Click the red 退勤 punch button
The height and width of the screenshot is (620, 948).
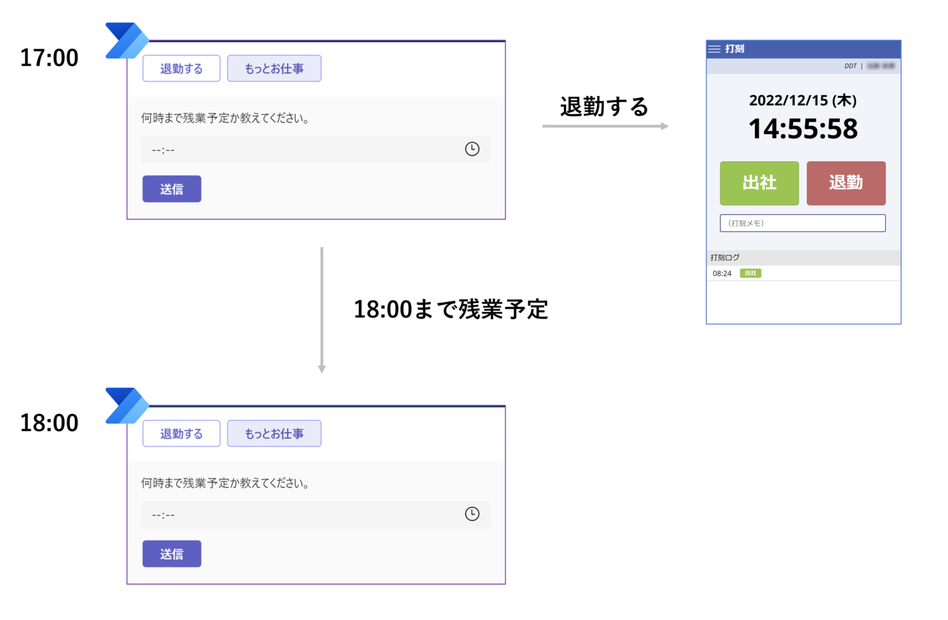[x=846, y=183]
